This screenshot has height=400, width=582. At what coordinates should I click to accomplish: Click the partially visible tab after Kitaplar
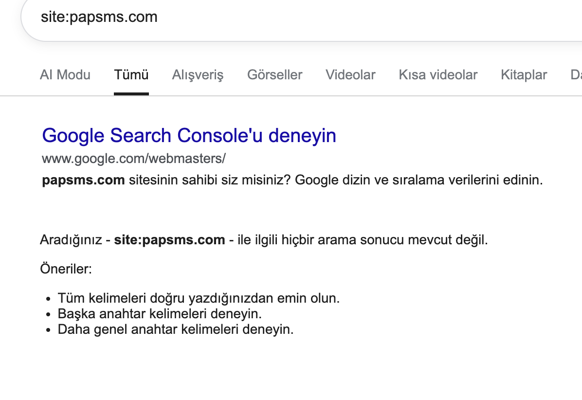tap(576, 74)
